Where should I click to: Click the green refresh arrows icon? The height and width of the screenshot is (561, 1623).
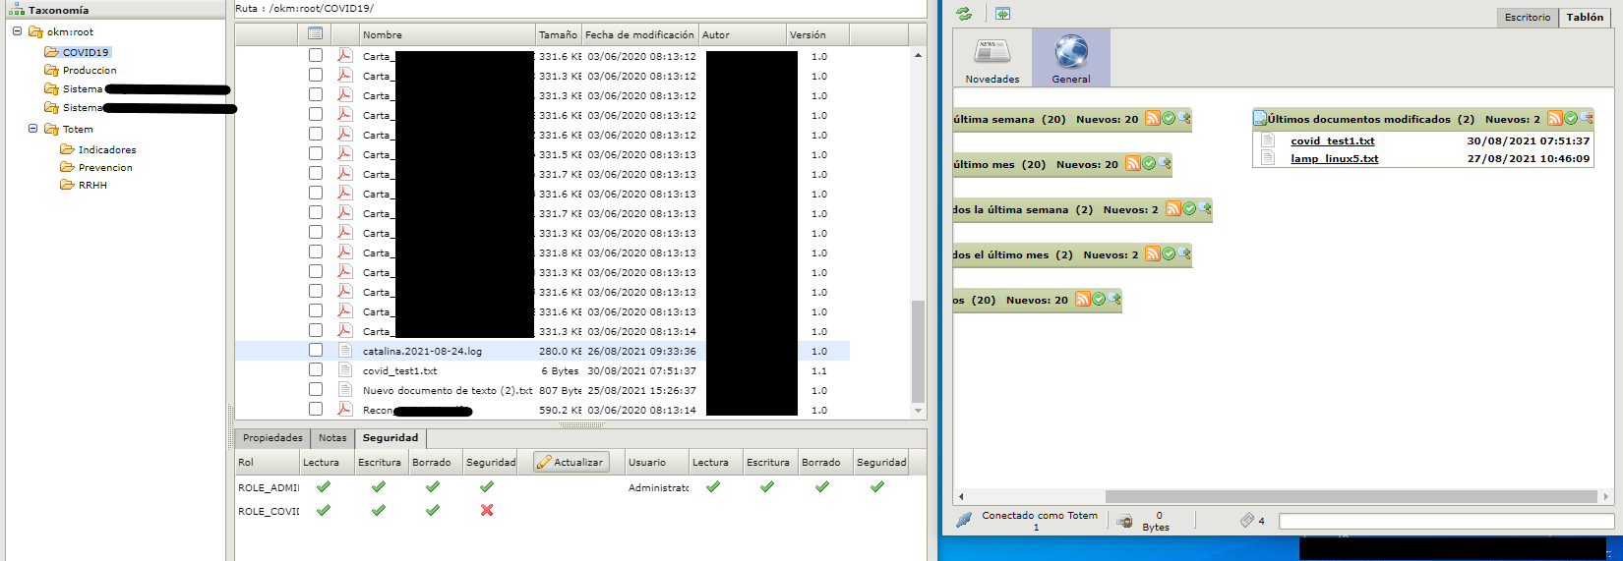click(x=964, y=14)
